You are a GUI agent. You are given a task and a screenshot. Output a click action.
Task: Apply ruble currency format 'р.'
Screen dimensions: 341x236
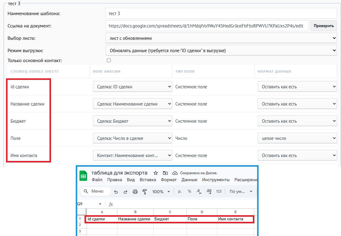point(180,191)
